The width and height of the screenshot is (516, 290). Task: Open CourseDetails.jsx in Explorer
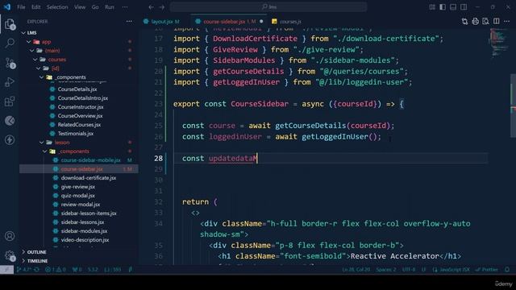pos(77,89)
